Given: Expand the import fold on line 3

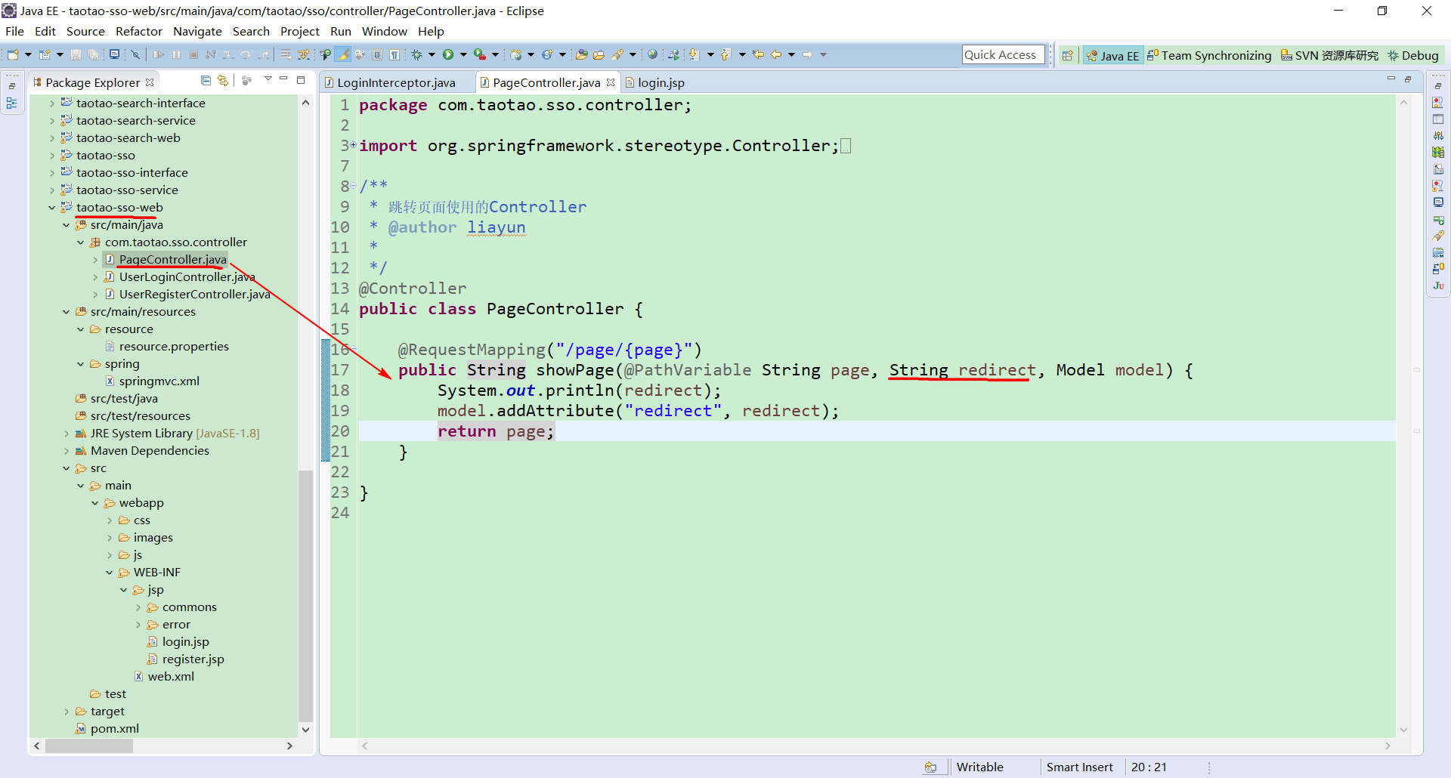Looking at the screenshot, I should [x=353, y=145].
